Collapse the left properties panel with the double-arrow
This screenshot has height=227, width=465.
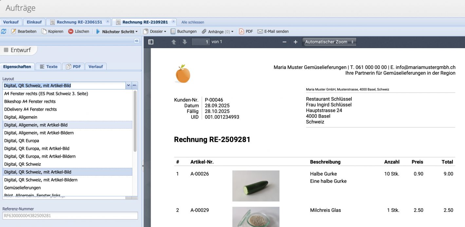[x=136, y=41]
